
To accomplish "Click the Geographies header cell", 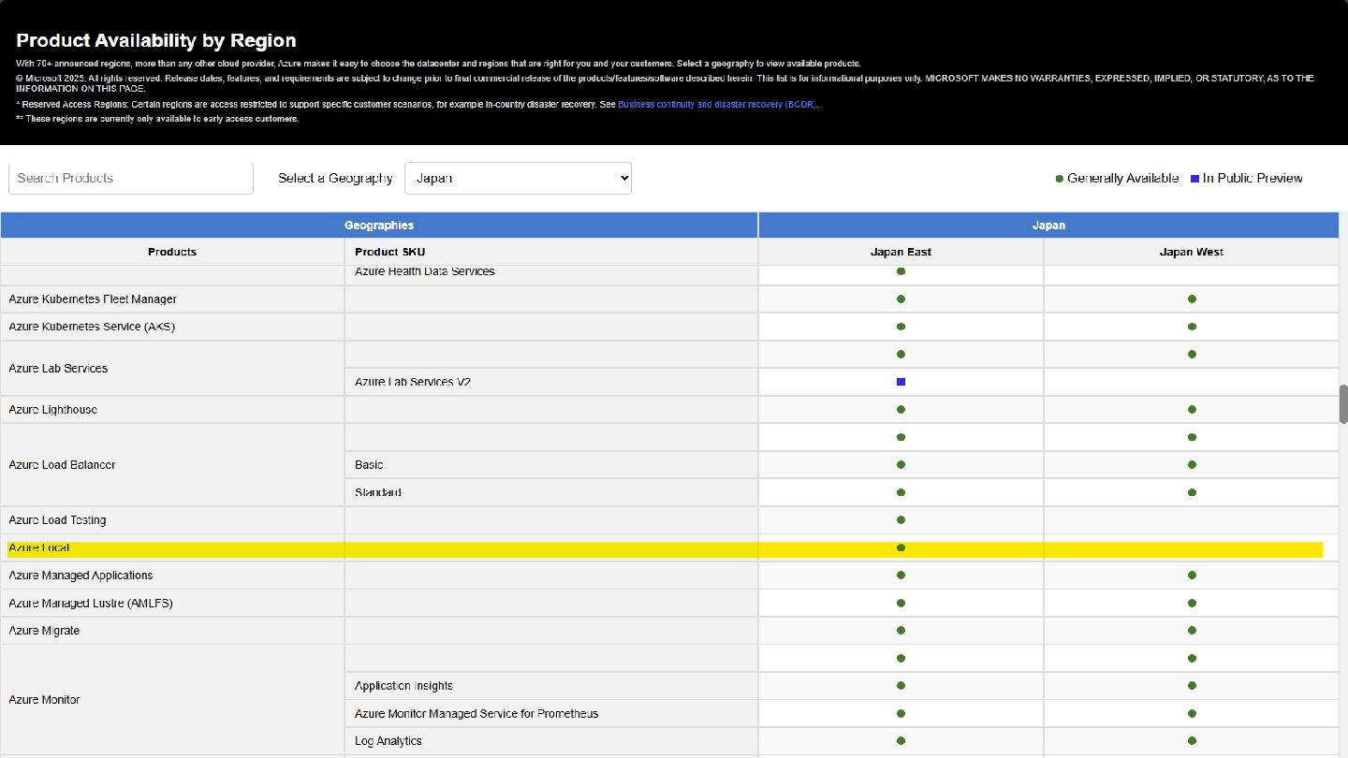I will pos(379,226).
